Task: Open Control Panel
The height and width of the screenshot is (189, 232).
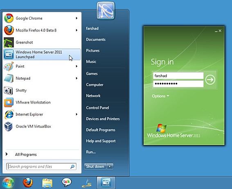Action: 97,107
